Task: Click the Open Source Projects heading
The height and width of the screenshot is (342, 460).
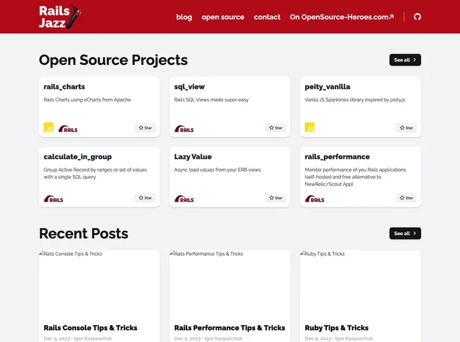Action: [113, 60]
